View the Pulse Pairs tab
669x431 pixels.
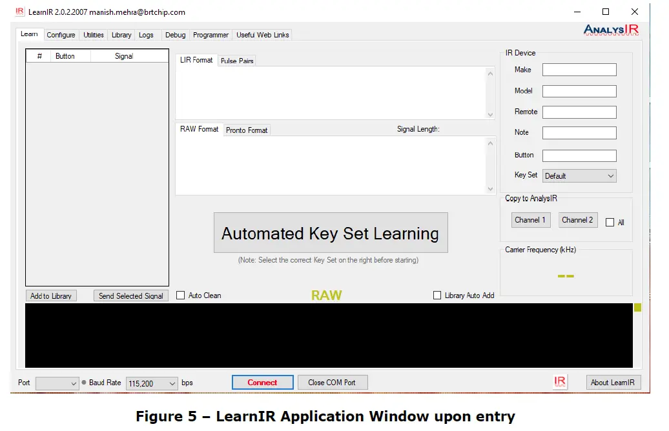point(236,59)
